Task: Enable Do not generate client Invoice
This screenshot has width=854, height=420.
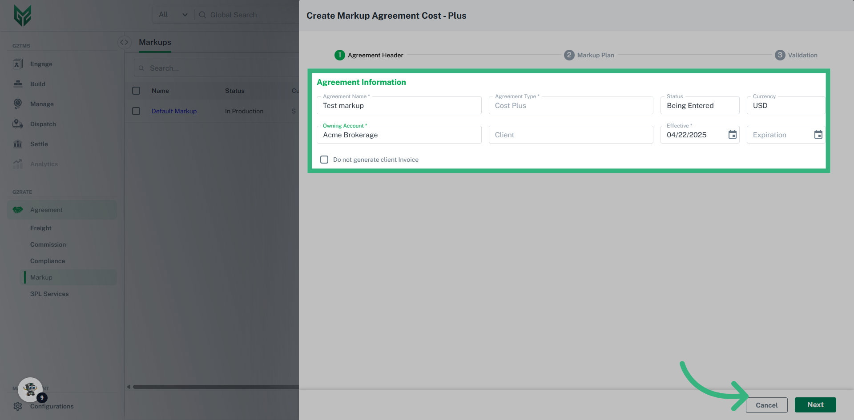Action: point(324,159)
